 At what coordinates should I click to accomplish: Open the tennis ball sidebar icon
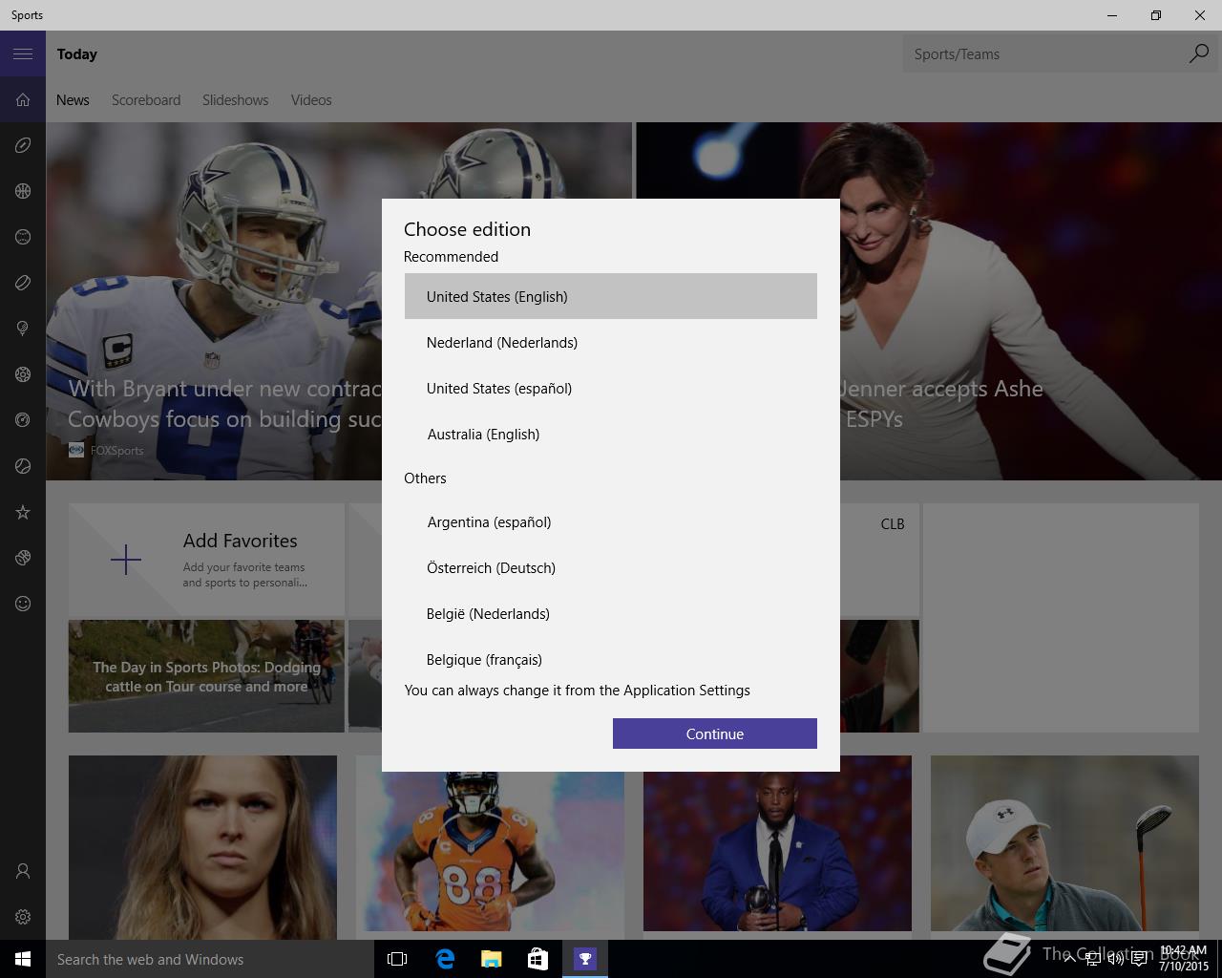pyautogui.click(x=23, y=466)
